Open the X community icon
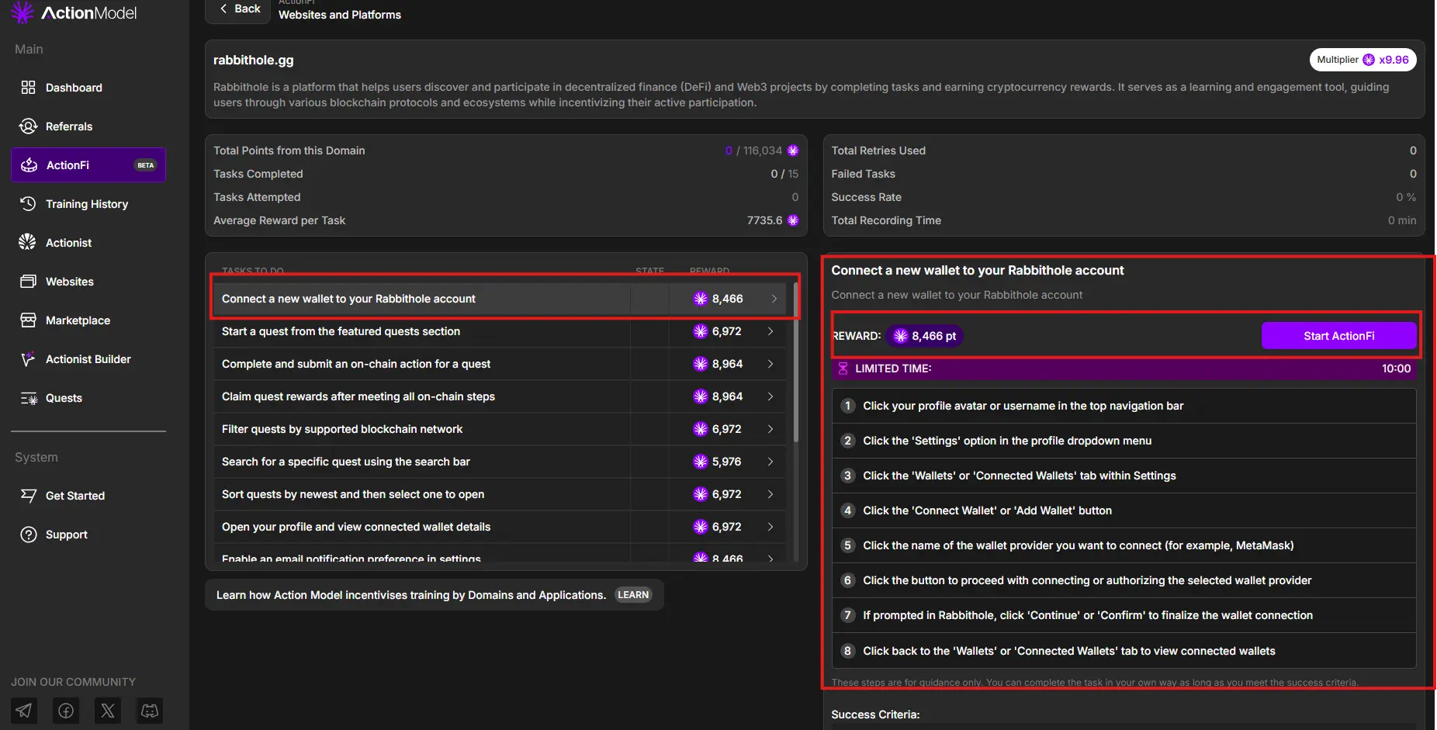 coord(108,711)
